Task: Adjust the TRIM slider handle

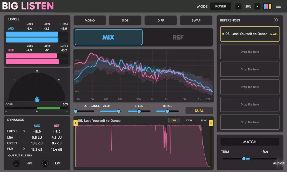Action: pos(244,159)
